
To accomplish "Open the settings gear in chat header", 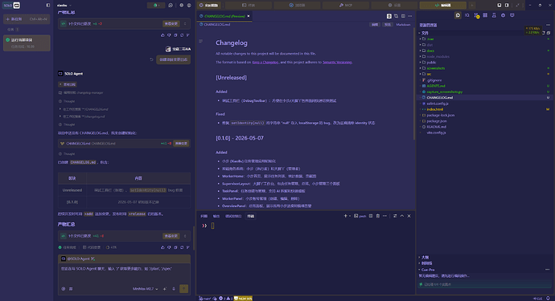I will click(181, 6).
